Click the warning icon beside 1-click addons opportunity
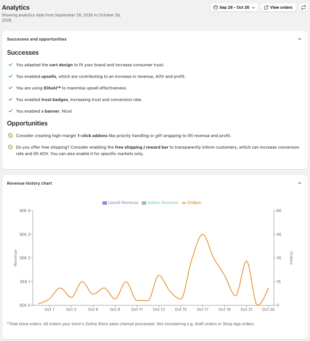This screenshot has height=341, width=310. pos(10,135)
